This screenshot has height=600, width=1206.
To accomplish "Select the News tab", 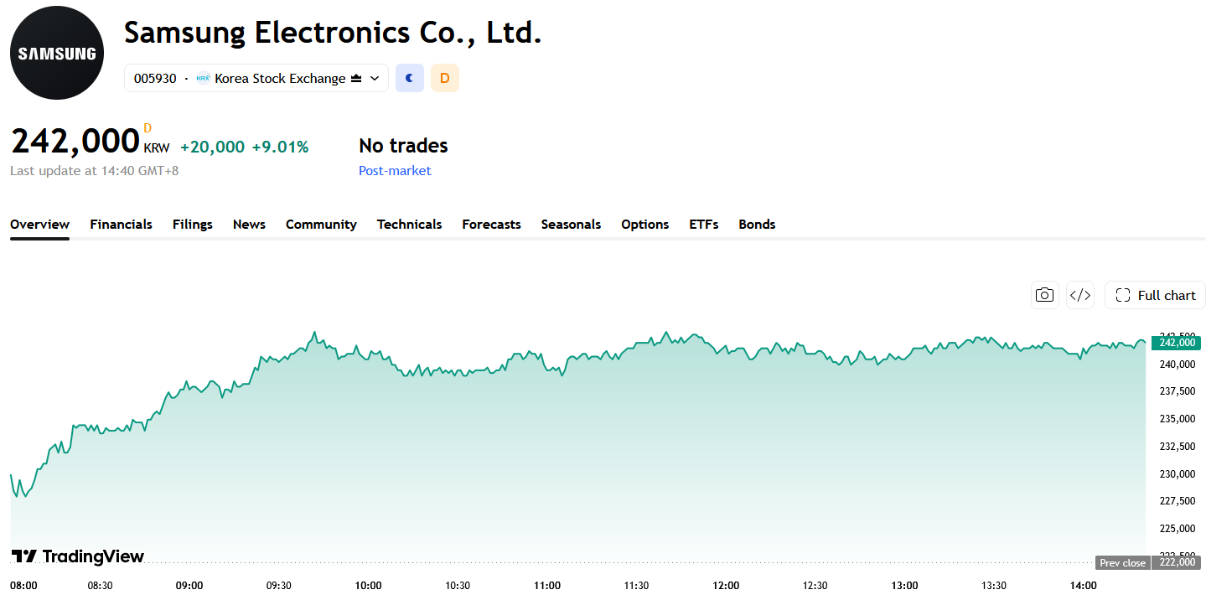I will pos(249,224).
